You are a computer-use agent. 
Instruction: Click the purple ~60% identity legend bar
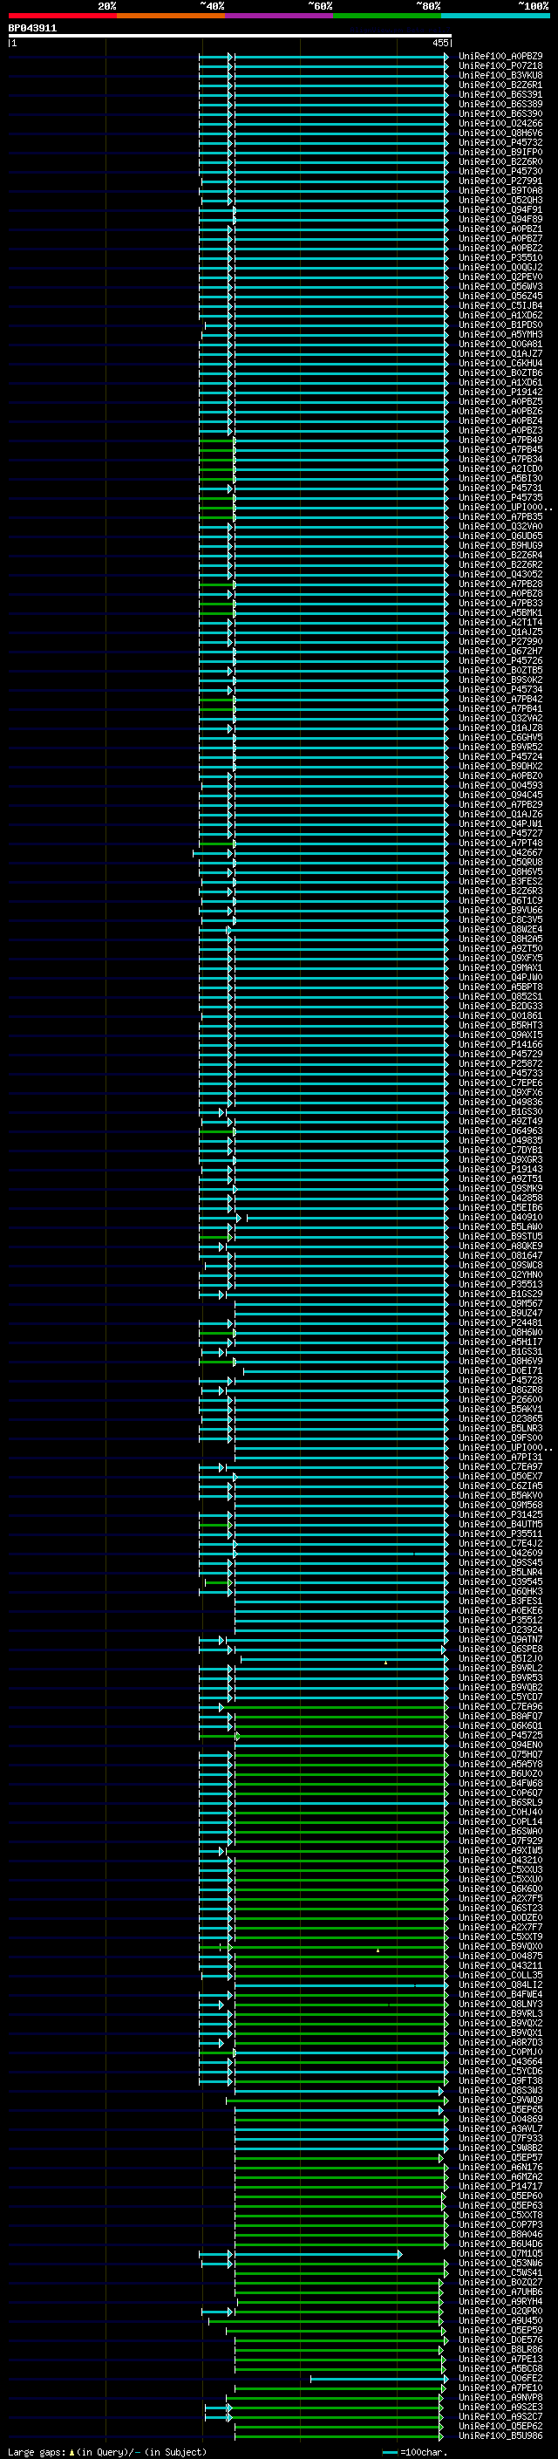pyautogui.click(x=278, y=16)
